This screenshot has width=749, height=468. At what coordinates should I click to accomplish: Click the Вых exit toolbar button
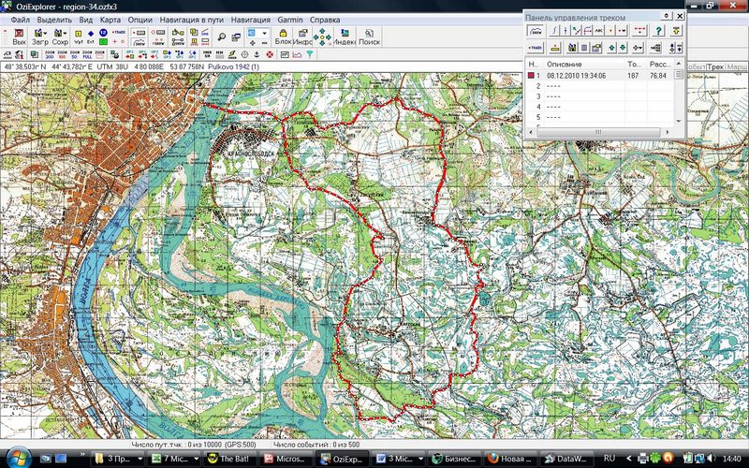click(19, 37)
